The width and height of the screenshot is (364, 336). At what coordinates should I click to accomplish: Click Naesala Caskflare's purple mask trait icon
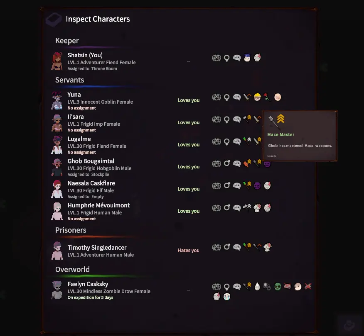[257, 185]
